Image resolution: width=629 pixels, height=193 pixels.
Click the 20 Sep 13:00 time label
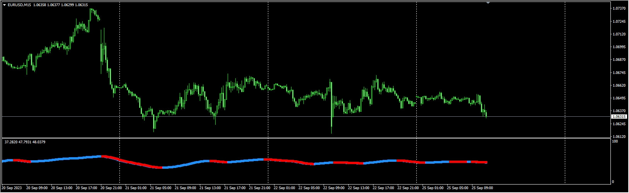(x=62, y=188)
